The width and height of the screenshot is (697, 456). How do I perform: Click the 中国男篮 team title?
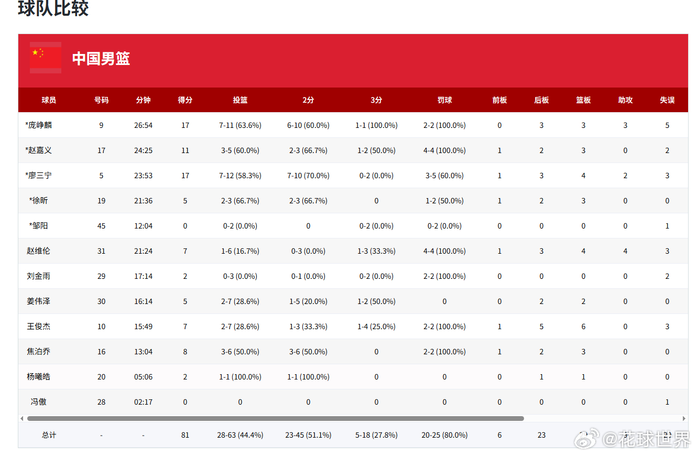101,58
